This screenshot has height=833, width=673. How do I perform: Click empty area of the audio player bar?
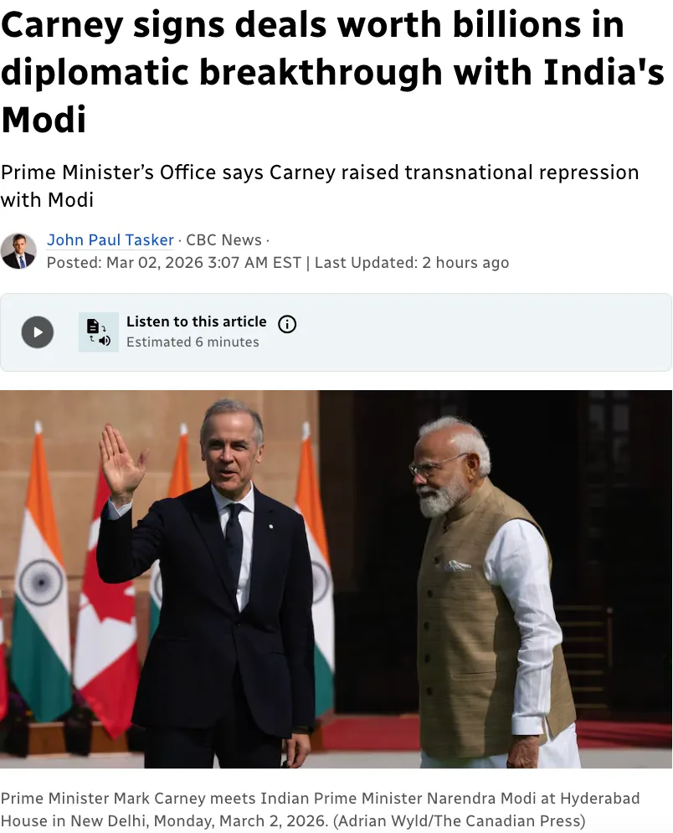[478, 332]
